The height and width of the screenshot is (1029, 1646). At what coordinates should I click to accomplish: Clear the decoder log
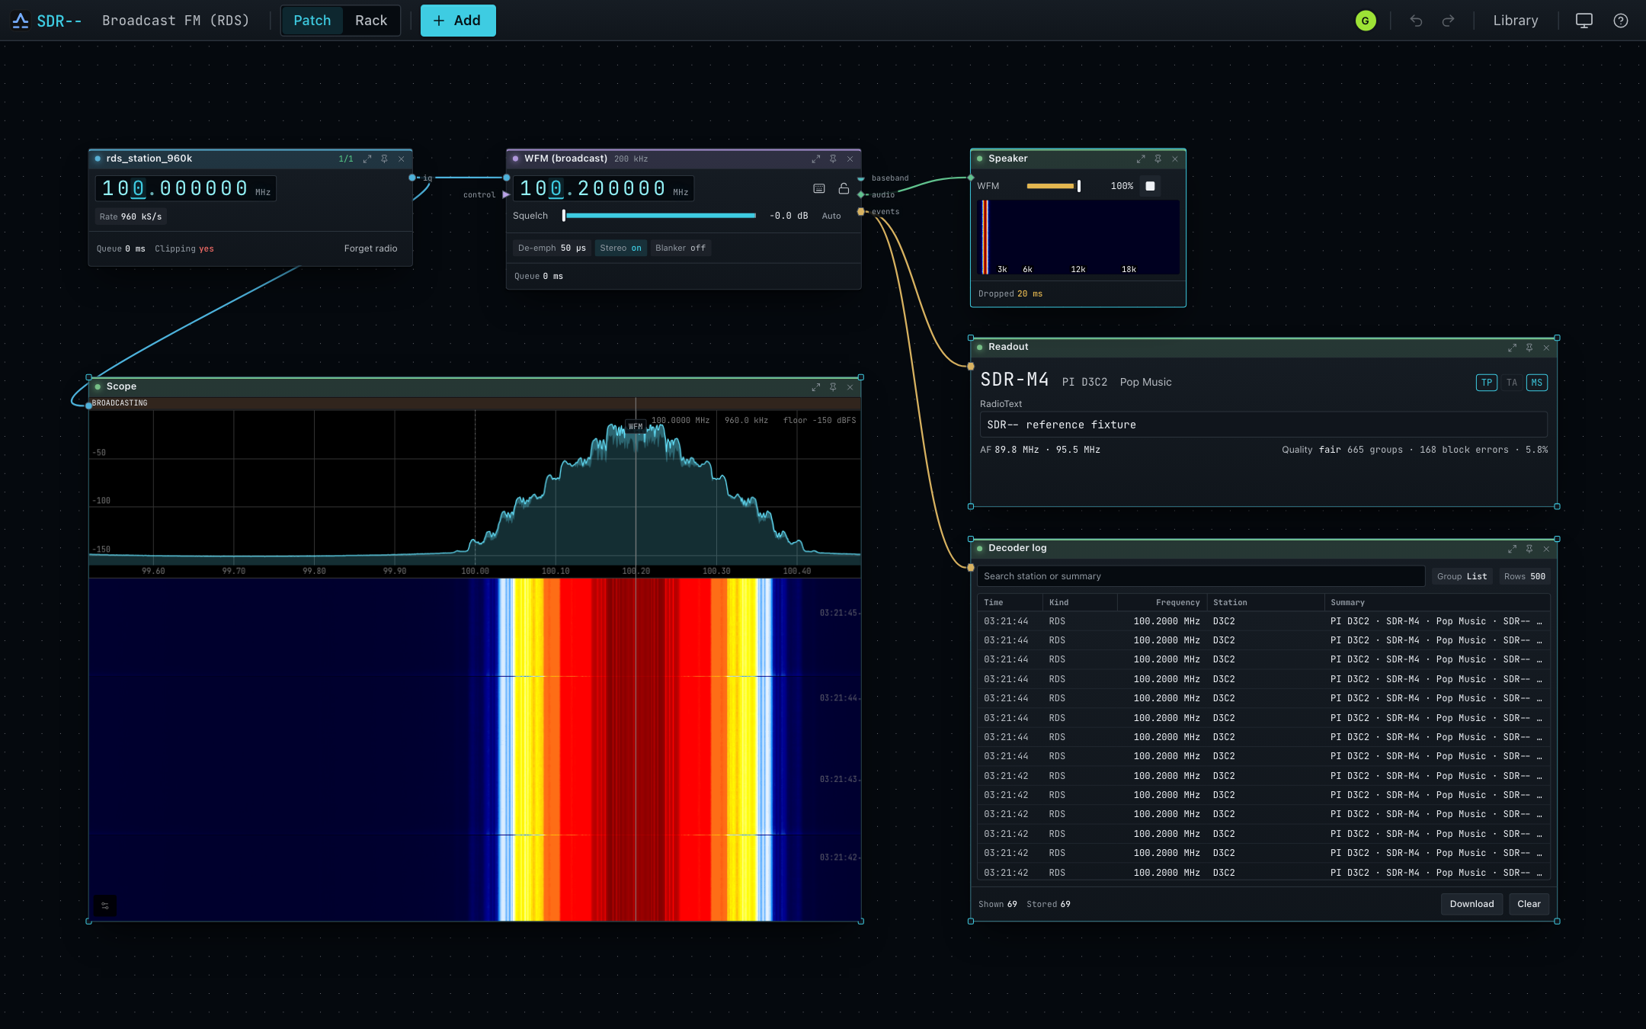click(x=1529, y=904)
